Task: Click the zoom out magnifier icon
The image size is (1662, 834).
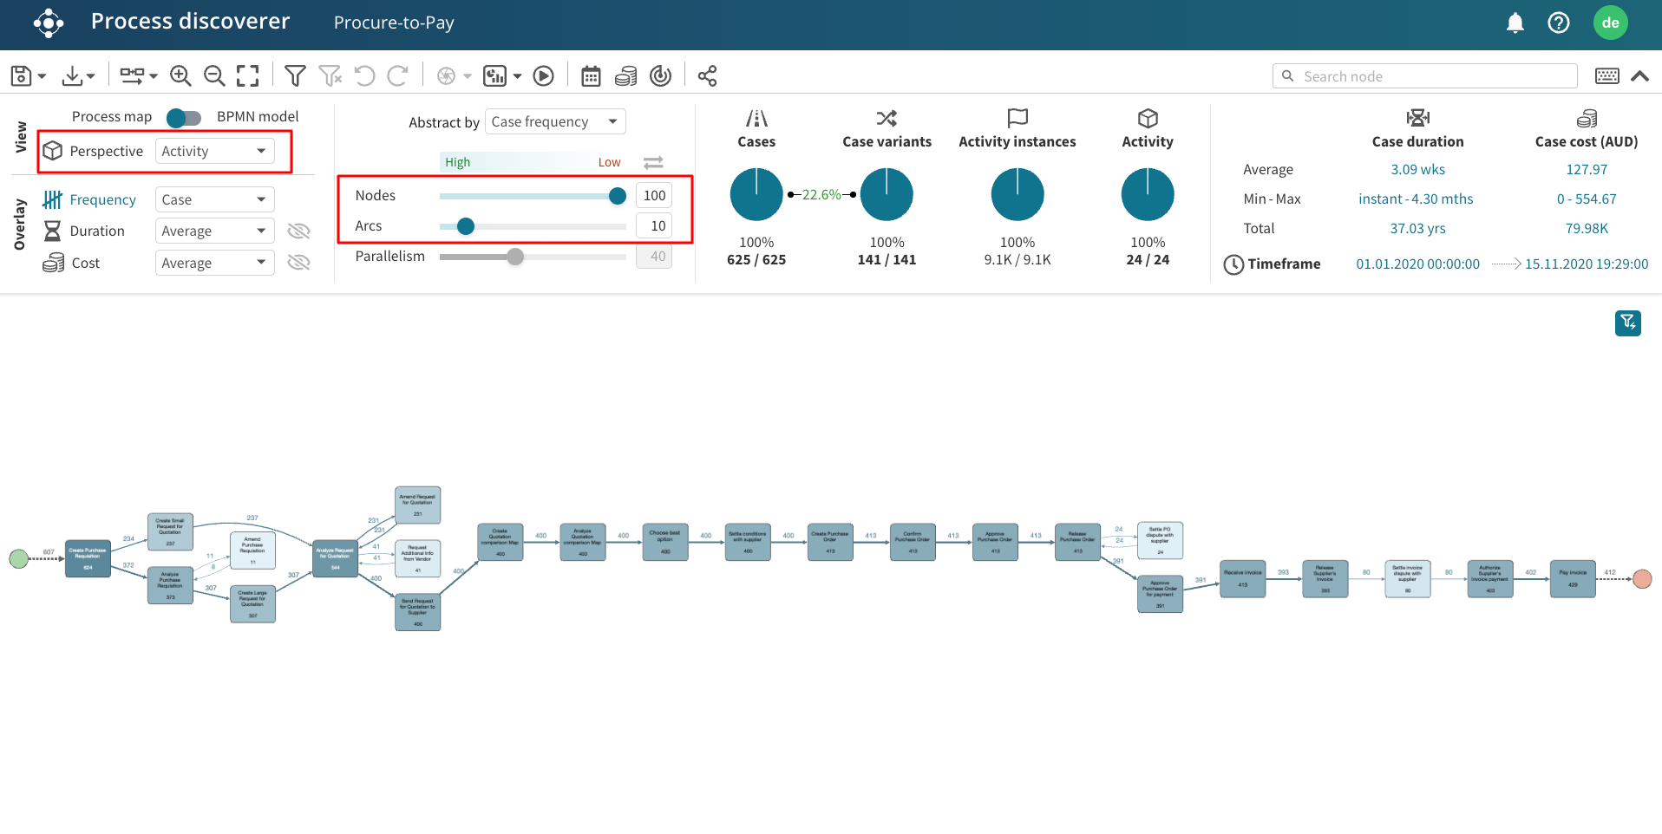Action: 214,76
